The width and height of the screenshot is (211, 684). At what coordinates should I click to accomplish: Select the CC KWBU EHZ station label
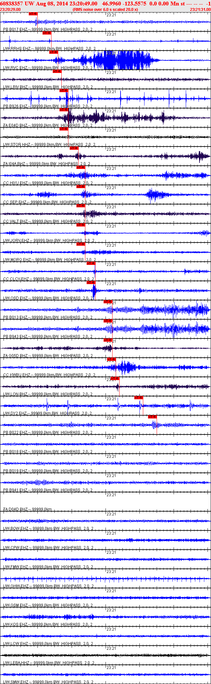click(x=49, y=375)
